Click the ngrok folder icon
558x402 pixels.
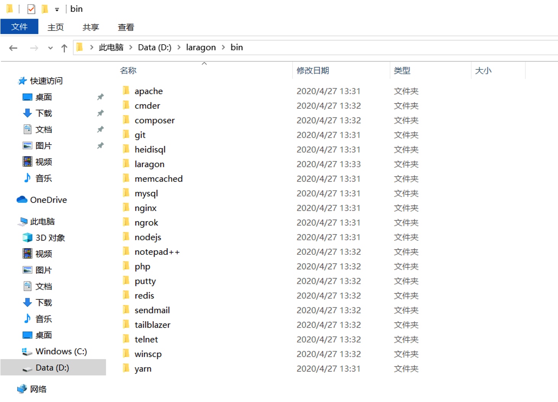[126, 222]
